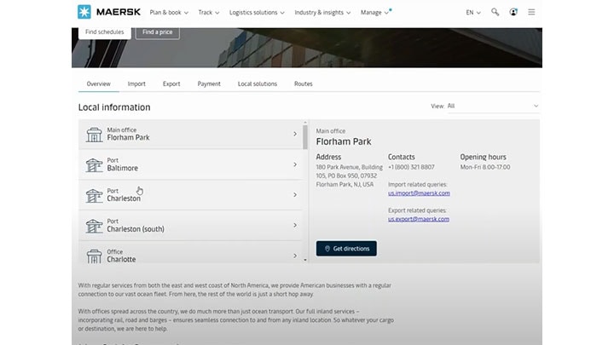Open the search magnifier icon
The height and width of the screenshot is (345, 614).
495,13
